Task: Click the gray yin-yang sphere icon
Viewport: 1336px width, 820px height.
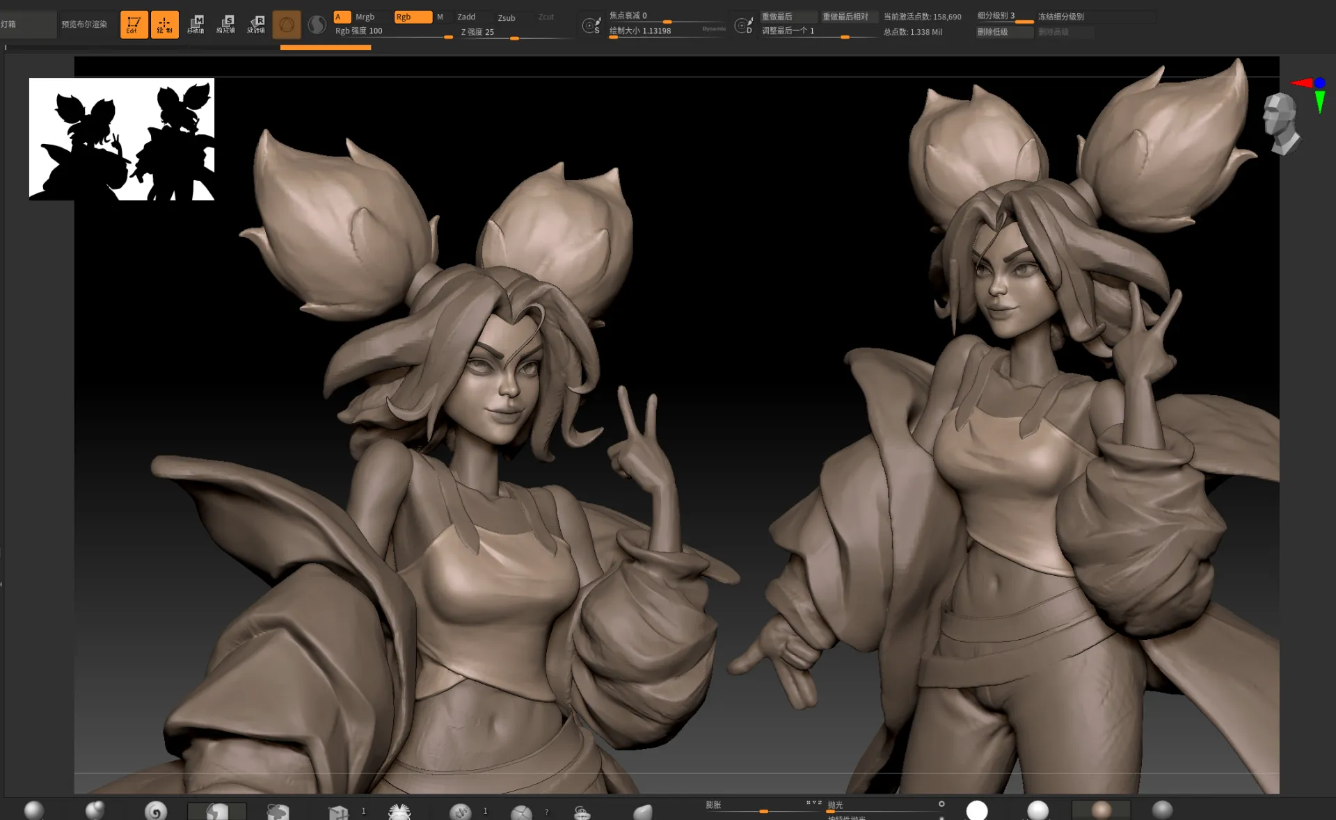Action: [317, 25]
